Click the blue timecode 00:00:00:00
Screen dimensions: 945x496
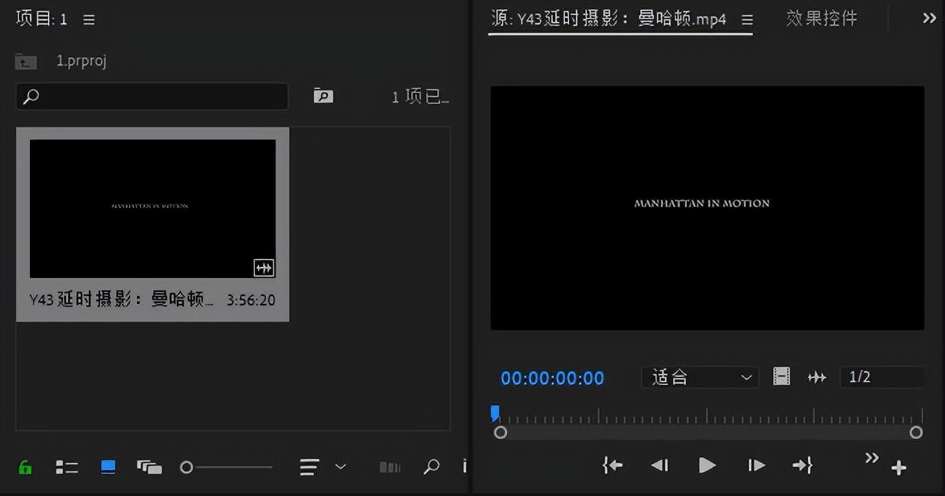point(552,378)
